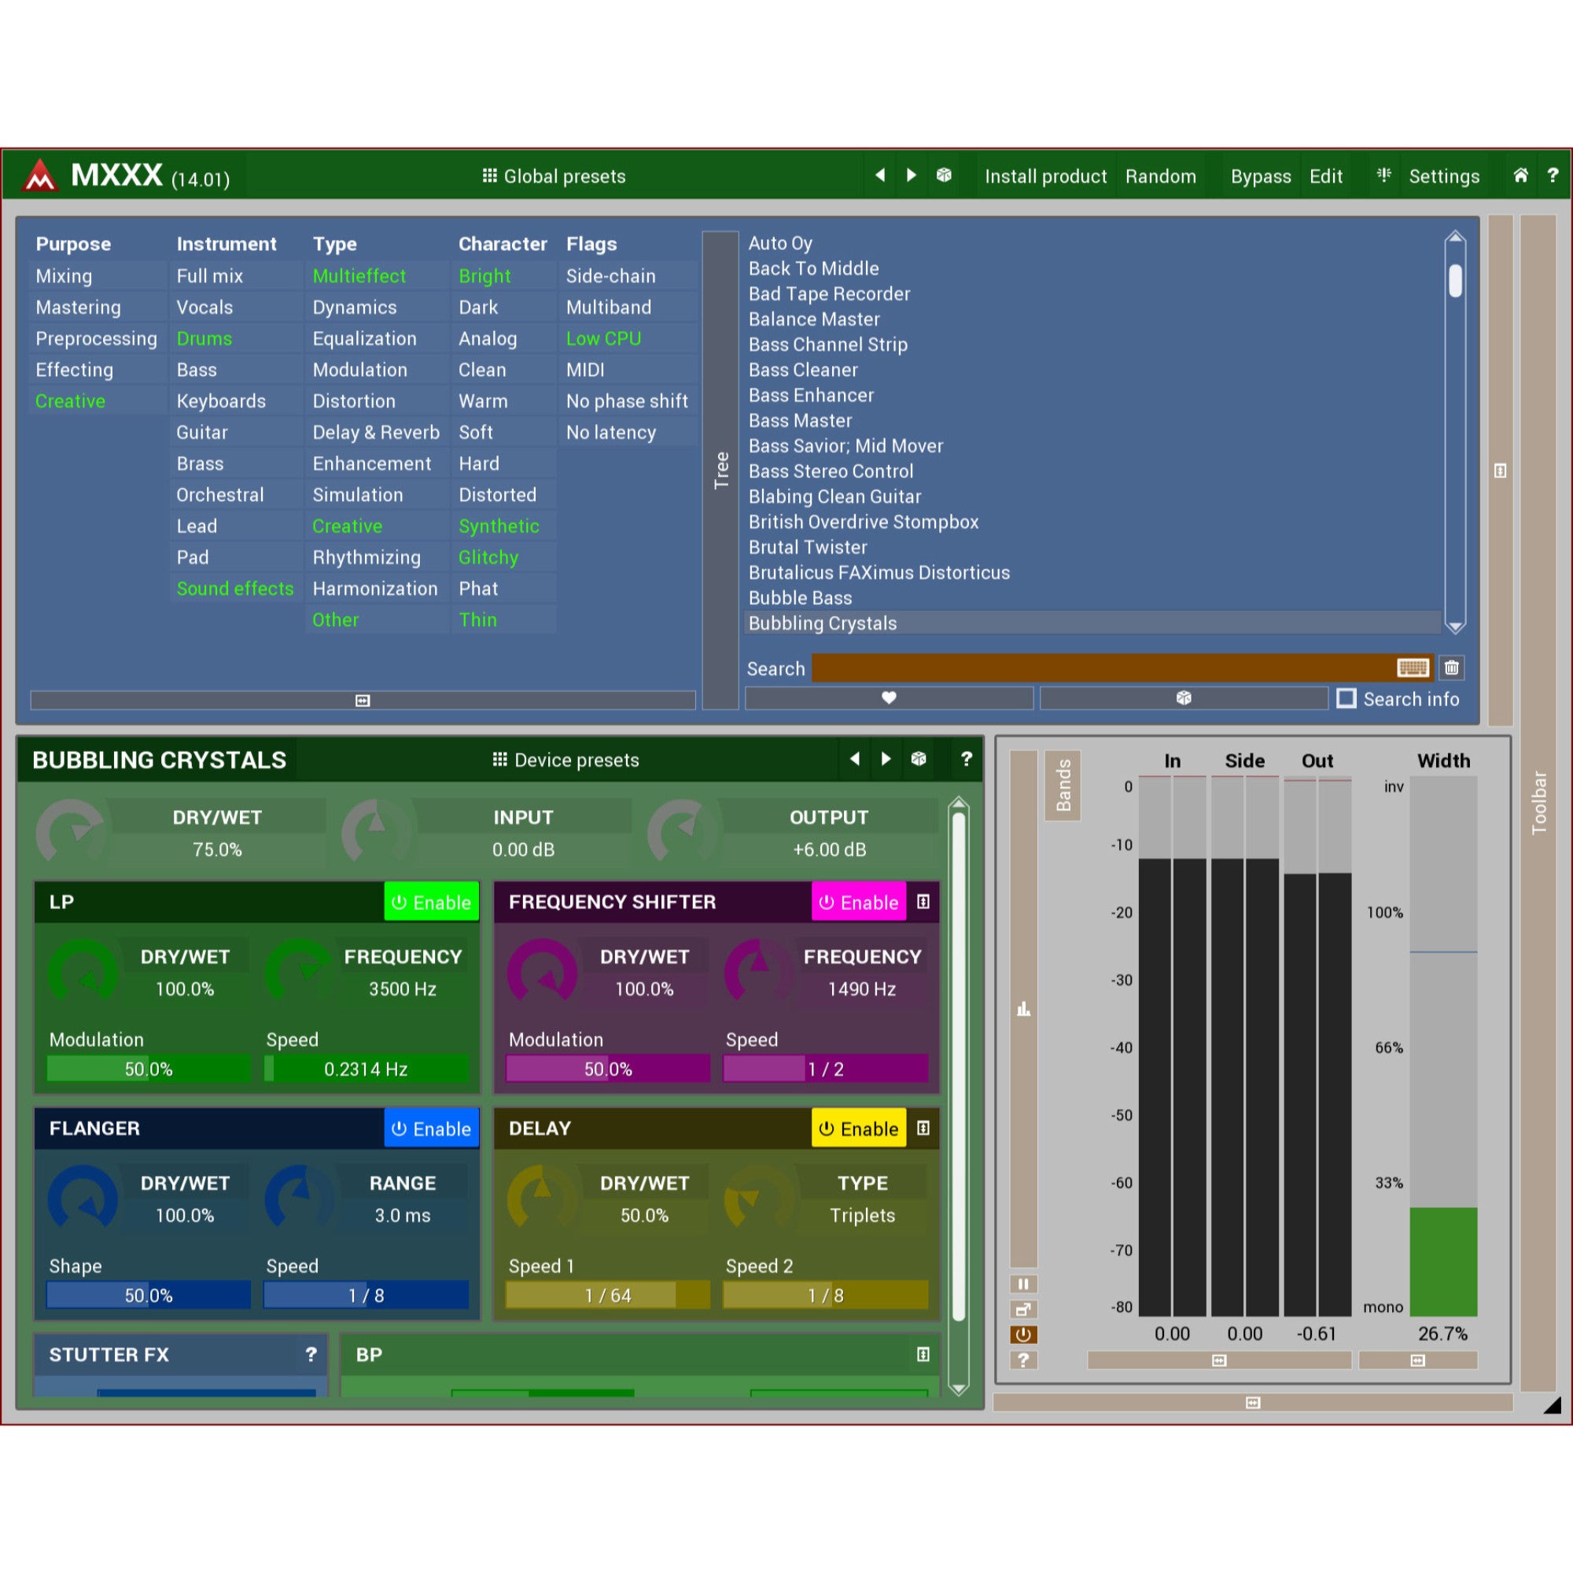1573x1573 pixels.
Task: Open the meter help question mark
Action: pyautogui.click(x=1023, y=1360)
